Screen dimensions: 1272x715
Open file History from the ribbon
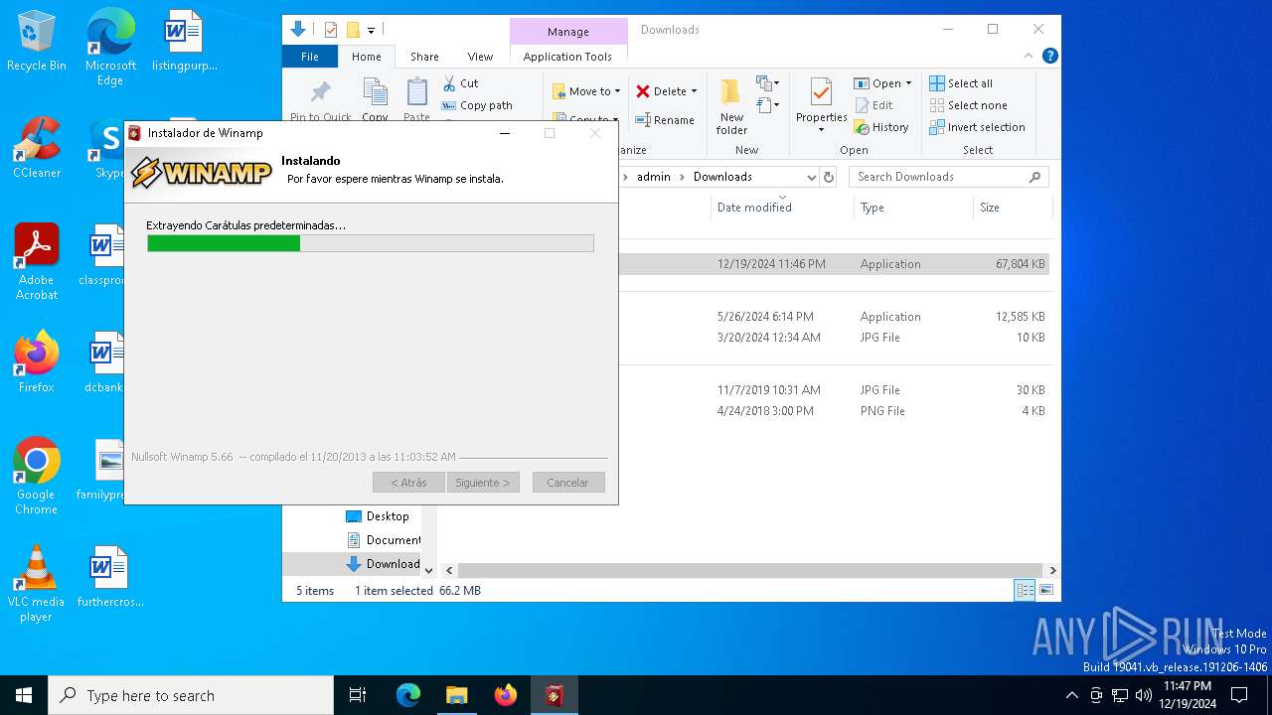881,127
